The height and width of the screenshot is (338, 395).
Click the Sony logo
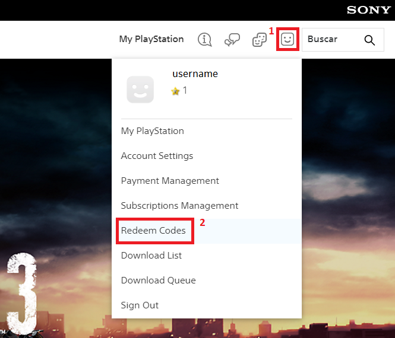[368, 10]
